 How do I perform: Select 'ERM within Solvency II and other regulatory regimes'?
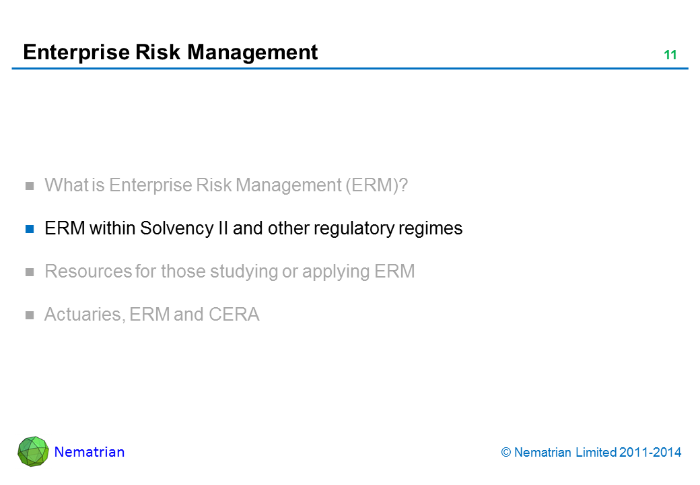tap(253, 228)
